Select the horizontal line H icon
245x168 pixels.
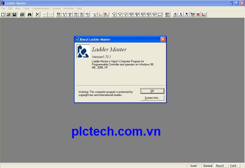click(x=95, y=15)
